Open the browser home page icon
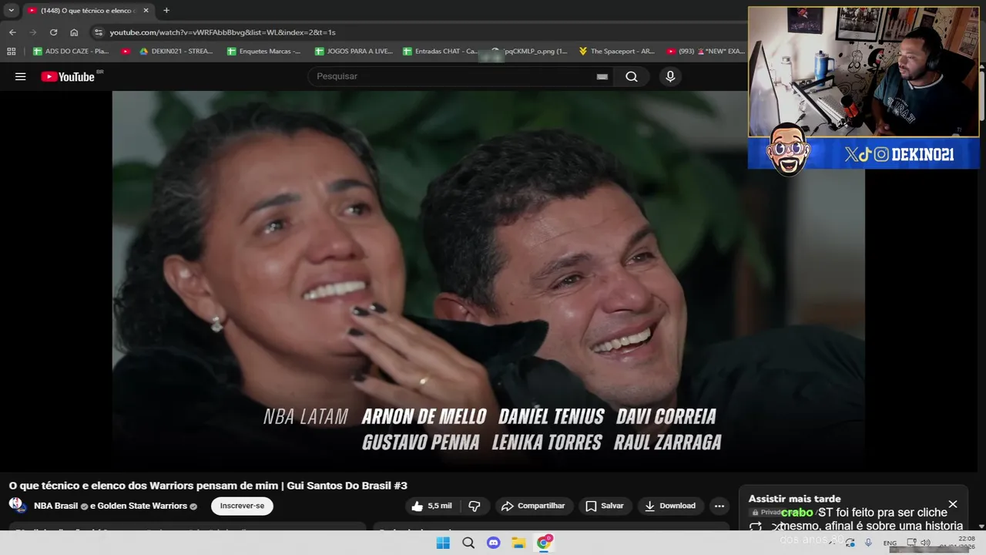Image resolution: width=986 pixels, height=555 pixels. (x=74, y=32)
